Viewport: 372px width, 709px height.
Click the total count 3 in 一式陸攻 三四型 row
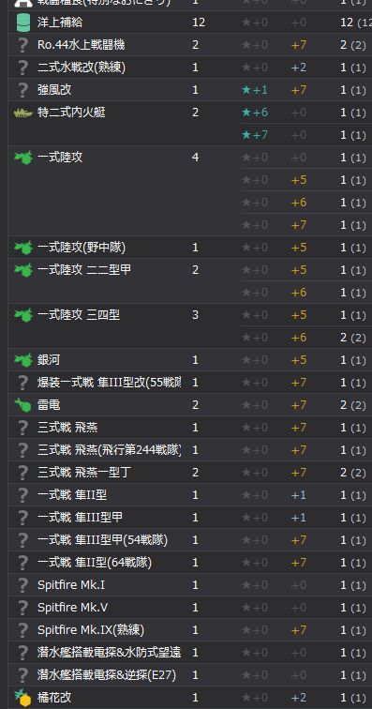195,315
